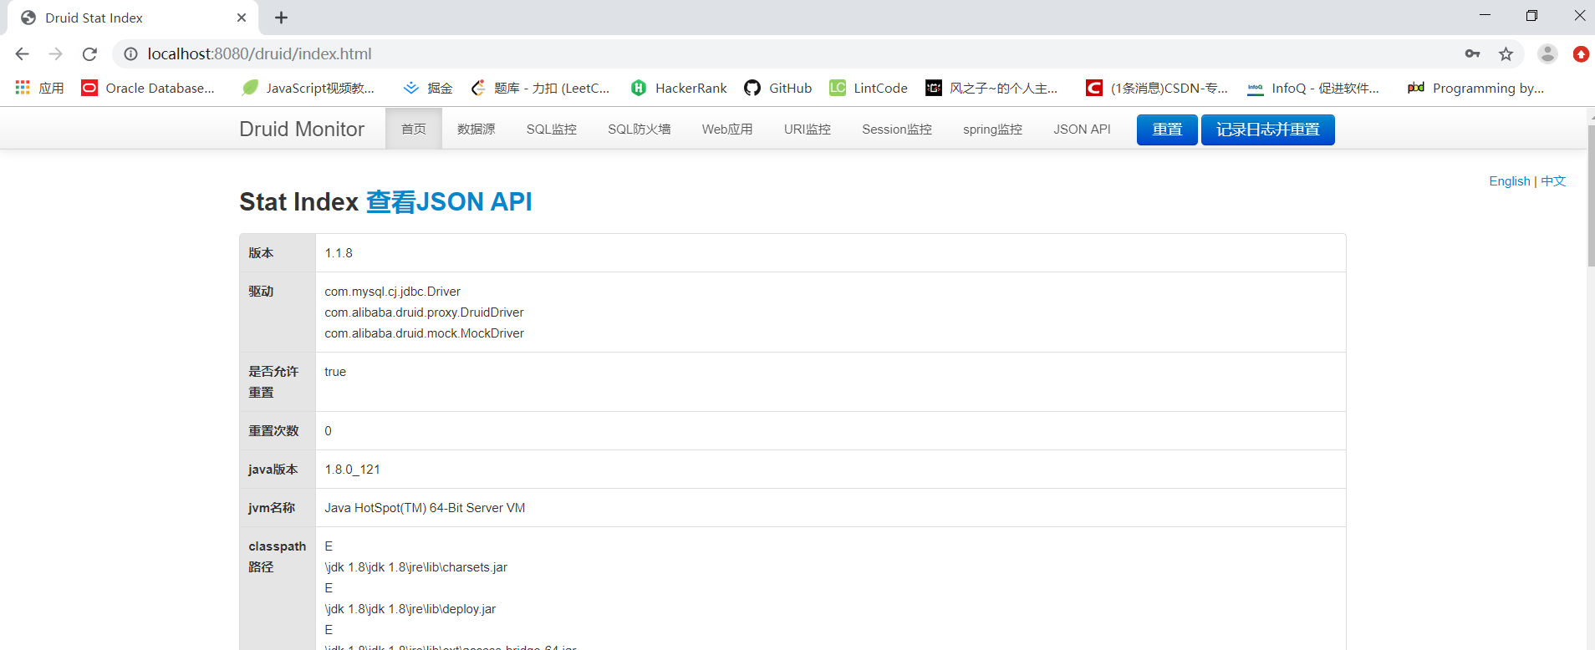Click the 记录日志并重置 button
This screenshot has height=650, width=1595.
pos(1267,129)
